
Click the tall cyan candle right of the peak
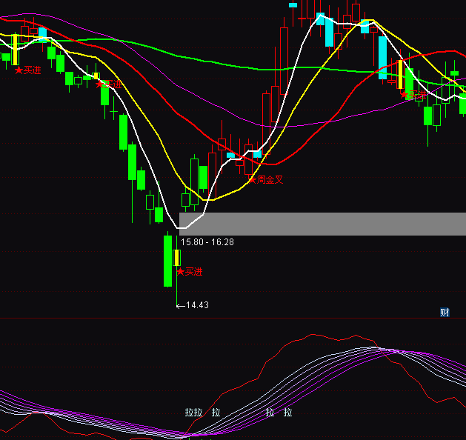(x=382, y=57)
